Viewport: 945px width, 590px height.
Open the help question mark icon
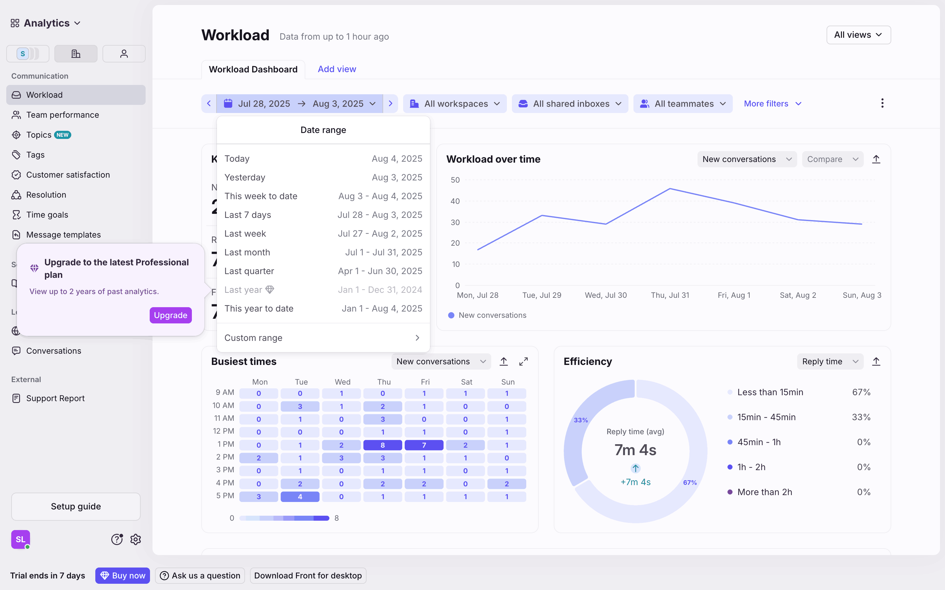[x=117, y=539]
